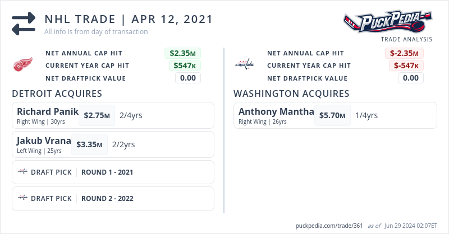
Task: Click the PuckPedia logo
Action: [388, 22]
